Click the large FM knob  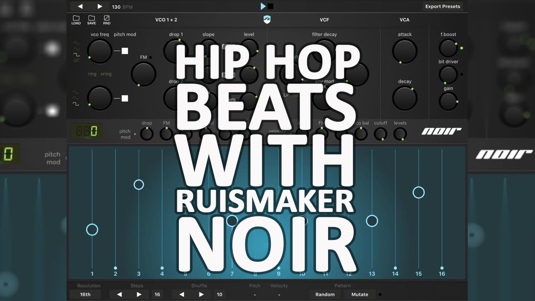coord(143,74)
